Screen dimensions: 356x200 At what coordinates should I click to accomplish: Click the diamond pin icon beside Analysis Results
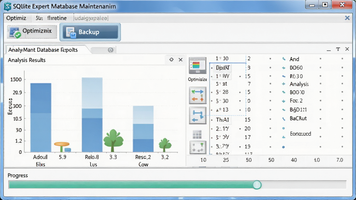[171, 60]
